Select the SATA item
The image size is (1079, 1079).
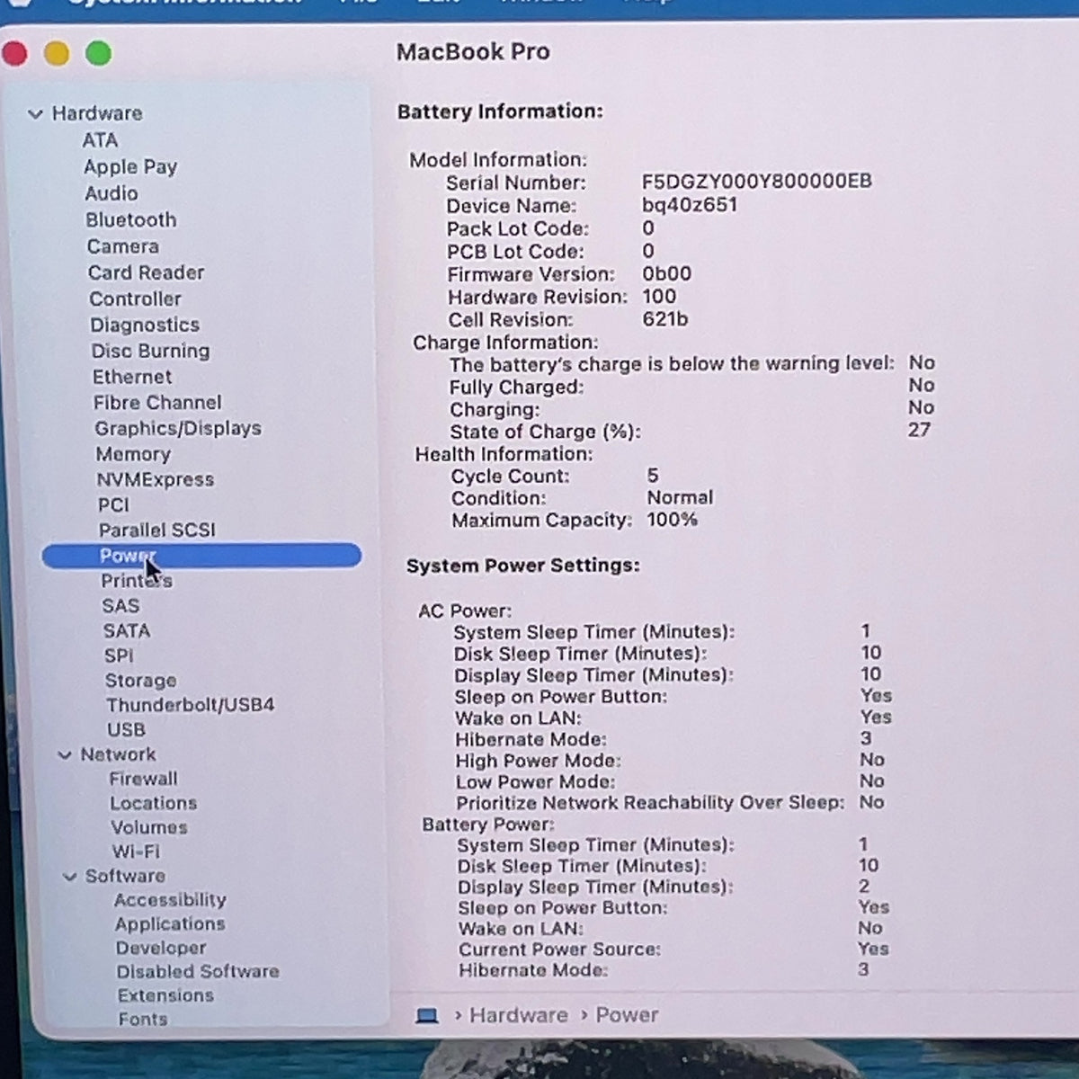click(x=127, y=631)
